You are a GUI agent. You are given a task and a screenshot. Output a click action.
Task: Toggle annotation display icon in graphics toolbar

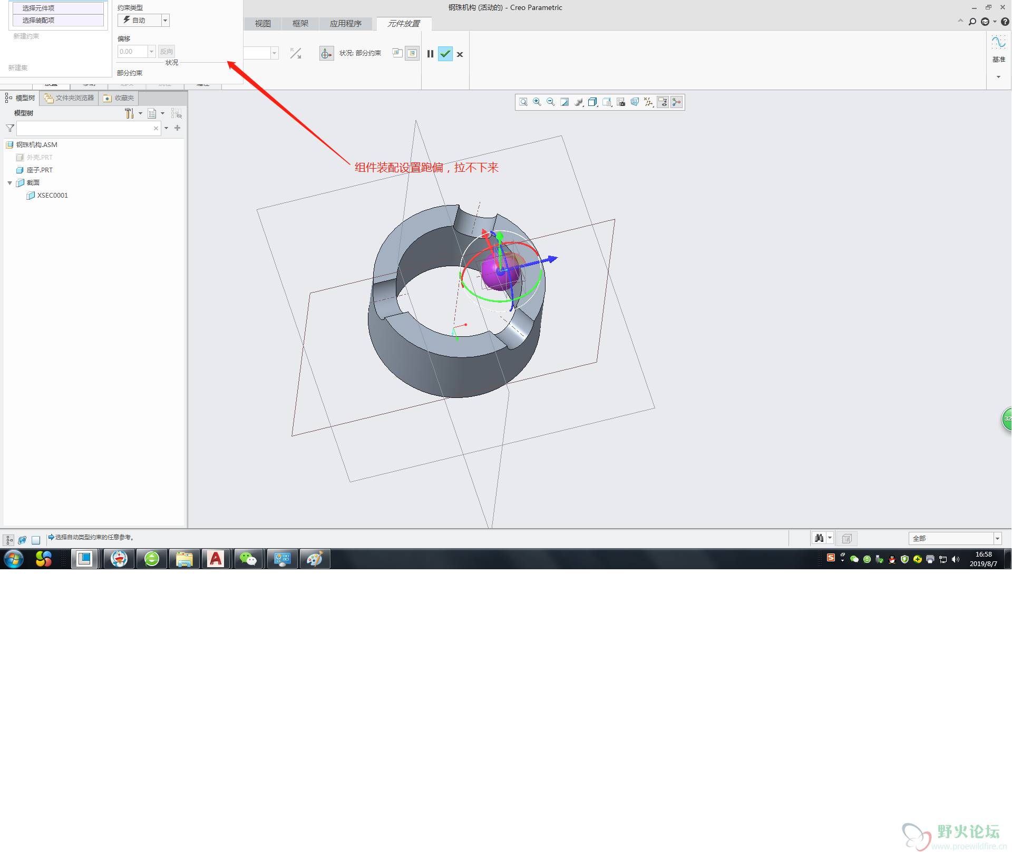click(663, 102)
